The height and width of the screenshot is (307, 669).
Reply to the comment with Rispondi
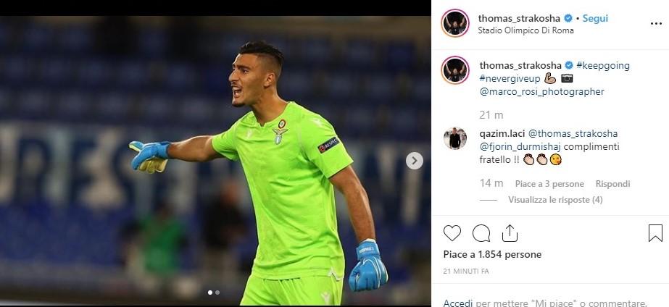(612, 184)
